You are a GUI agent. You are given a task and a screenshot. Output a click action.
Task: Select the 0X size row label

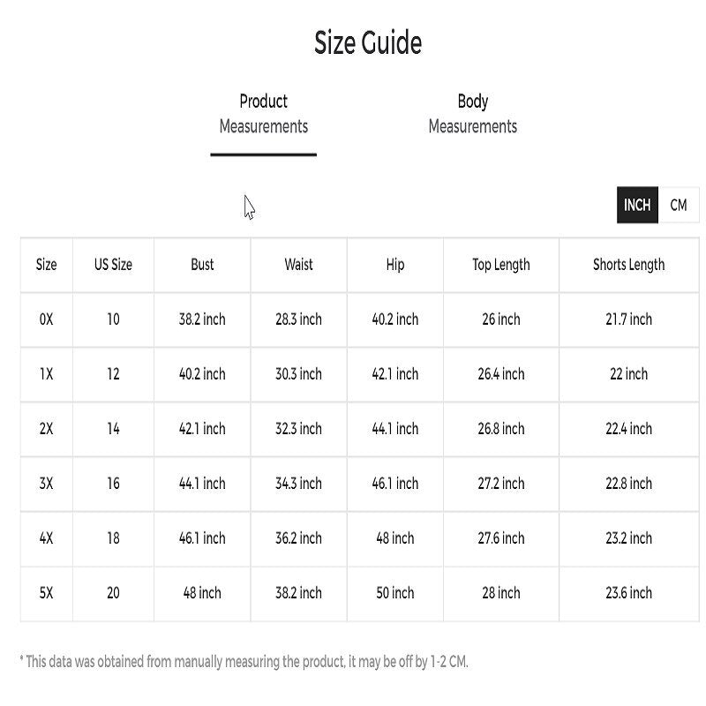46,319
